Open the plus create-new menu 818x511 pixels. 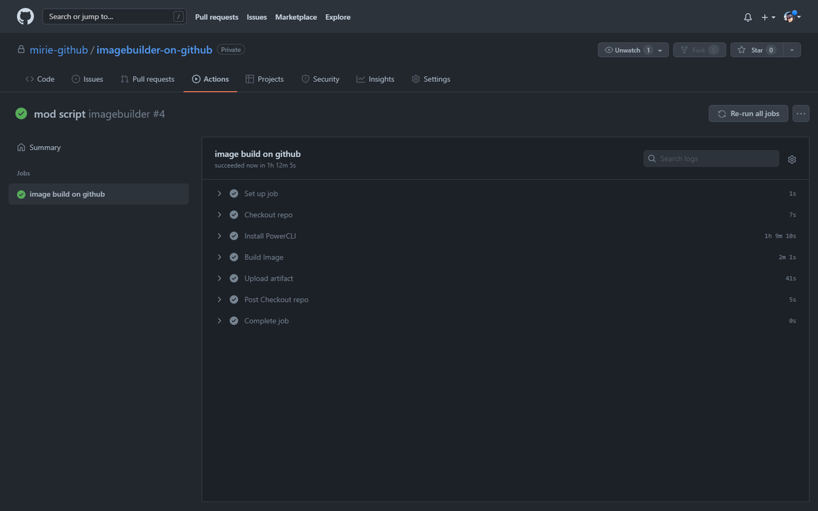click(768, 17)
